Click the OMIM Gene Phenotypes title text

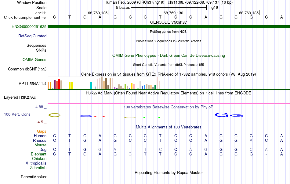pyautogui.click(x=169, y=55)
